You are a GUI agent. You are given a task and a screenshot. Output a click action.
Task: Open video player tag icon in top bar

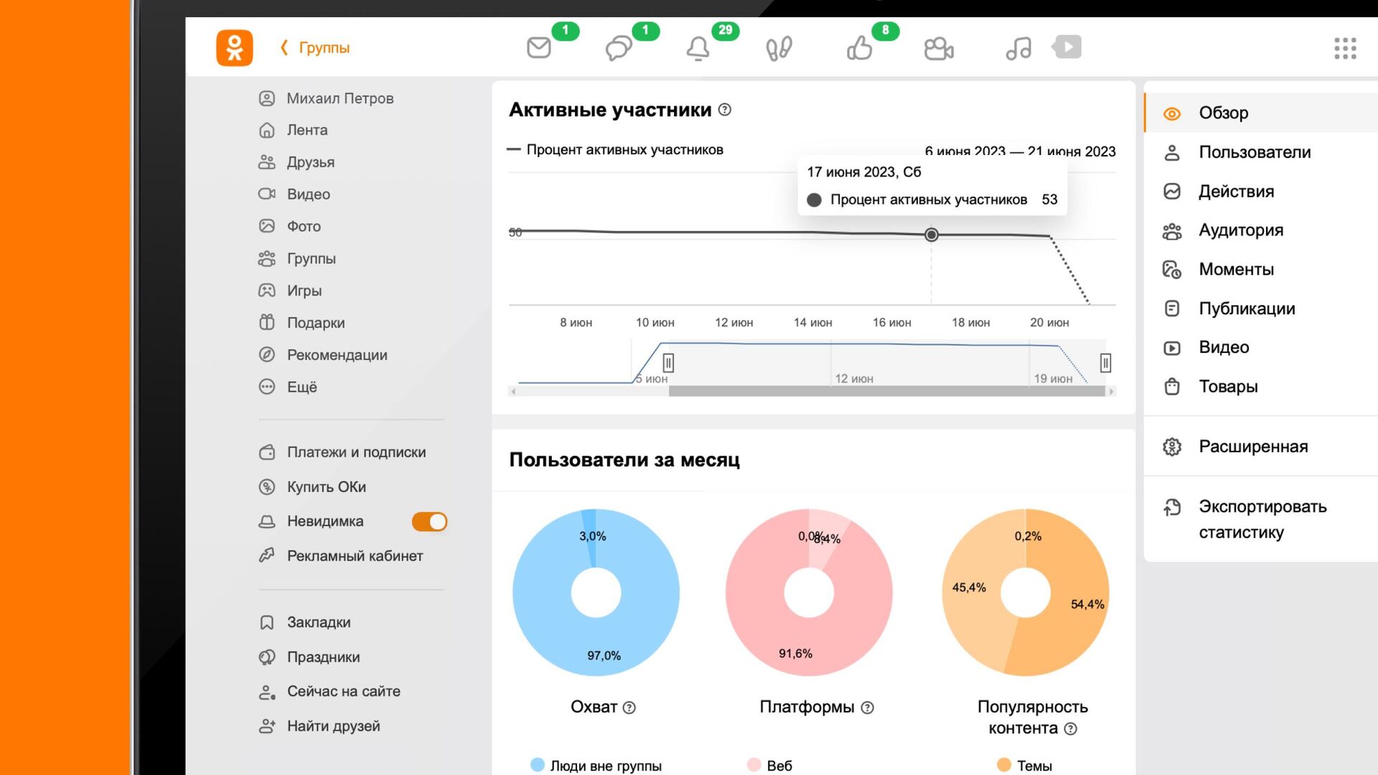pyautogui.click(x=1067, y=47)
